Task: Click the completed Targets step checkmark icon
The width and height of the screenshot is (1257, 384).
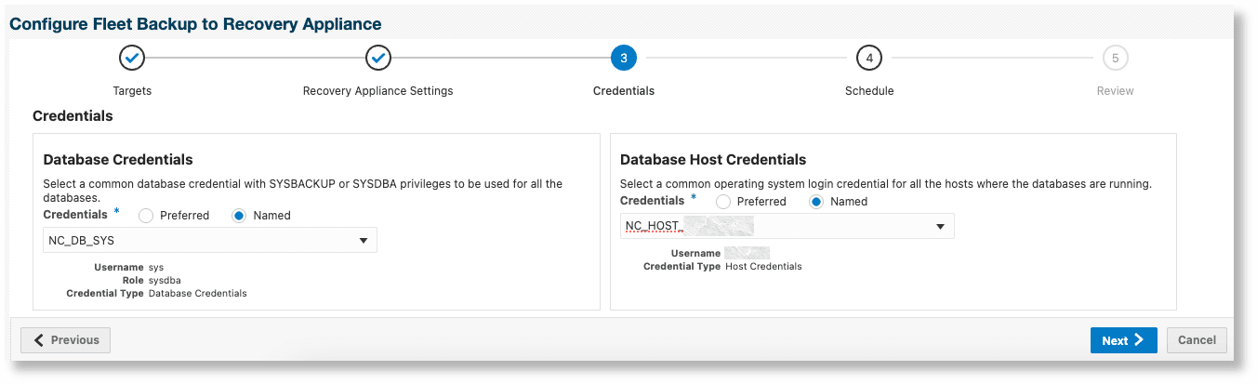Action: coord(132,59)
